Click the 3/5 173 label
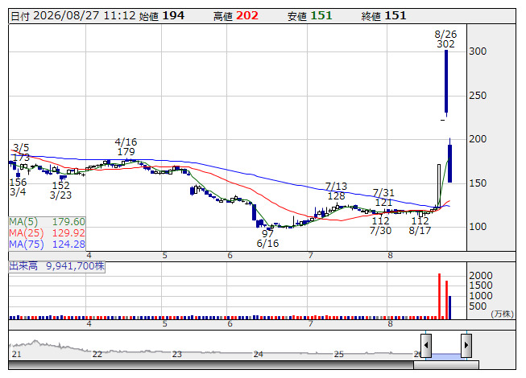 click(x=21, y=152)
